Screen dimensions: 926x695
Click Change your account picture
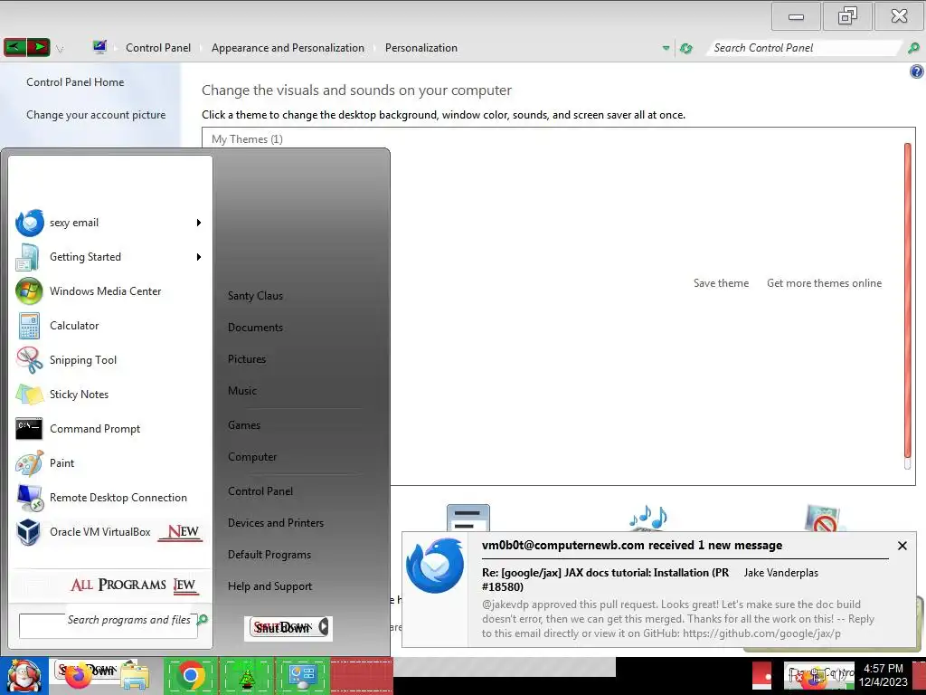point(96,115)
